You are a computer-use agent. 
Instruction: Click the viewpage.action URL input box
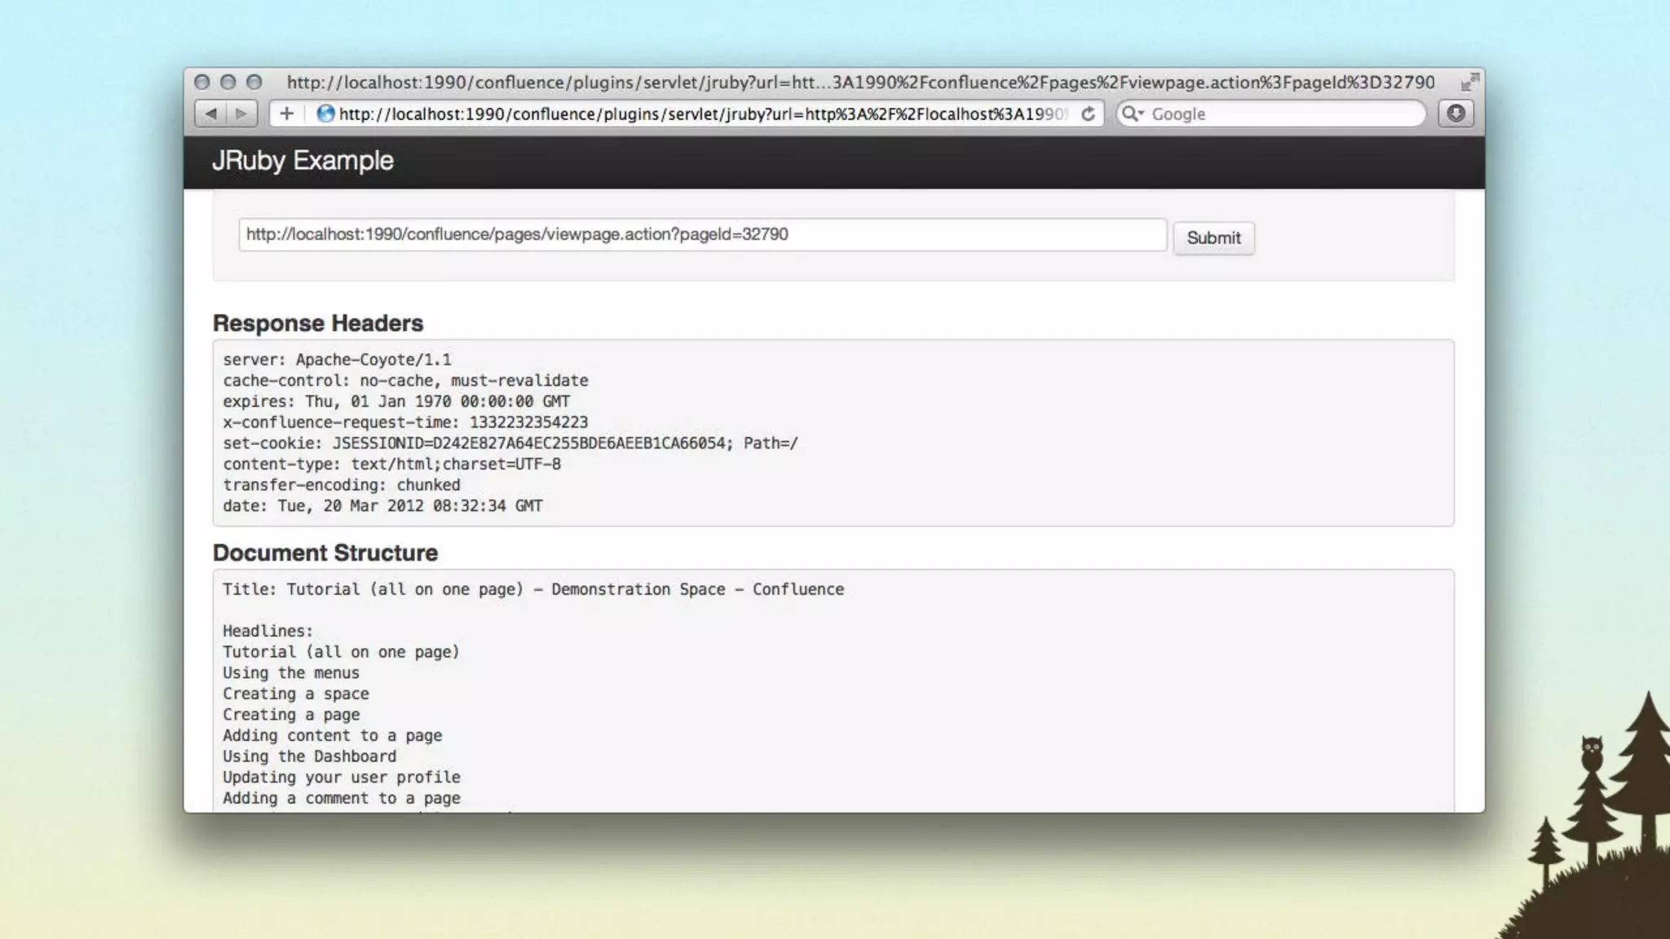tap(701, 235)
